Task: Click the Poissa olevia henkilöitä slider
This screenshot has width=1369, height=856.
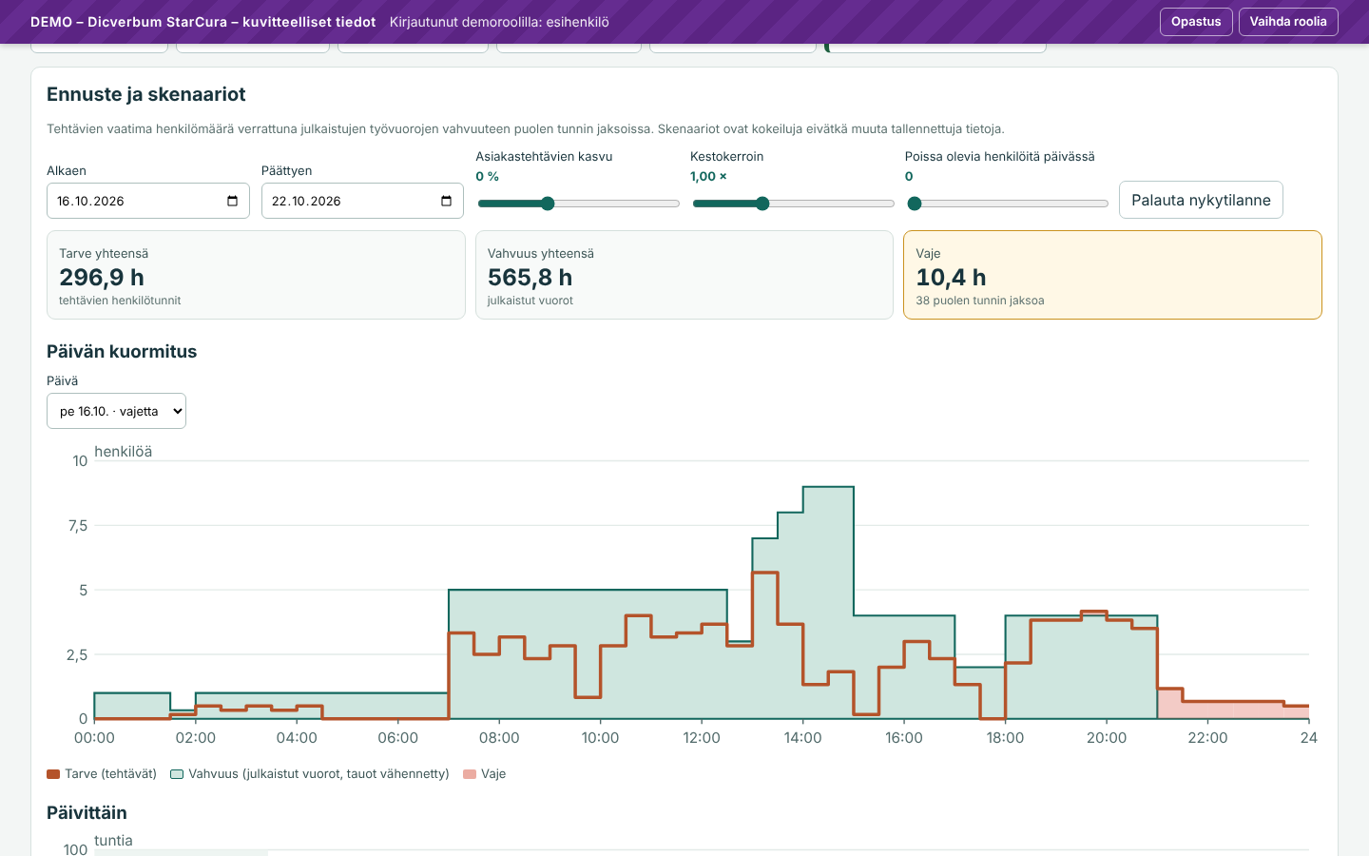Action: (x=1007, y=204)
